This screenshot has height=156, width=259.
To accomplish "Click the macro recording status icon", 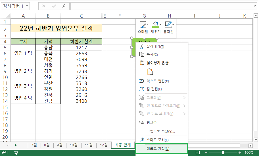I will tap(16, 153).
